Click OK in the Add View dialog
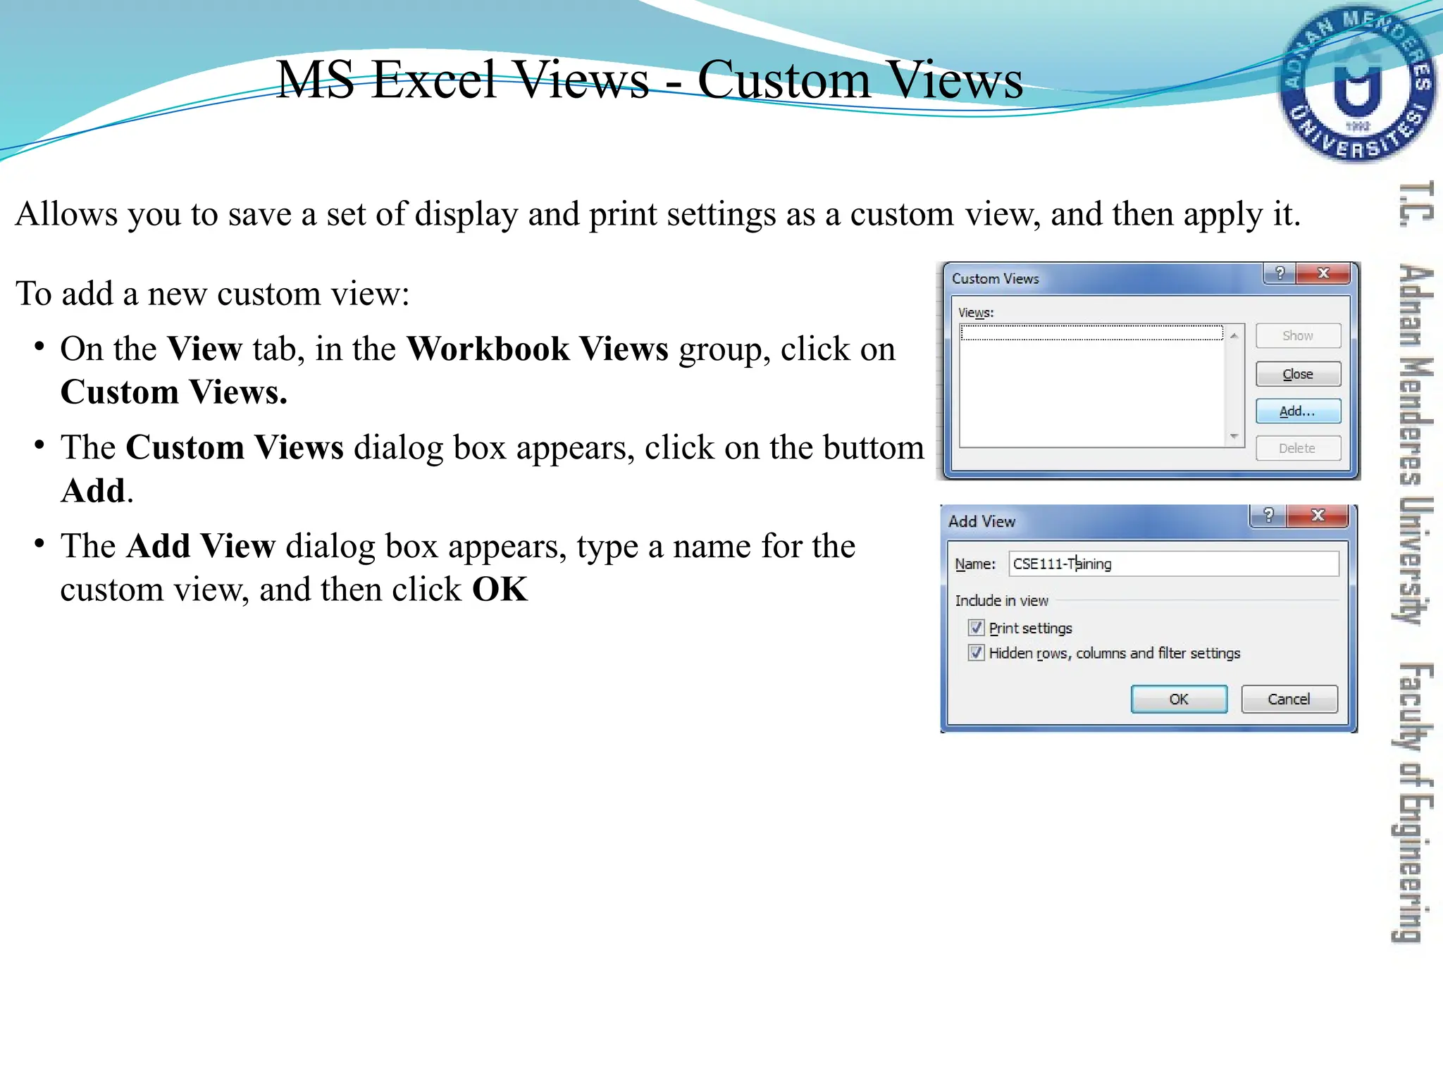Screen dimensions: 1443x1082 click(1179, 699)
